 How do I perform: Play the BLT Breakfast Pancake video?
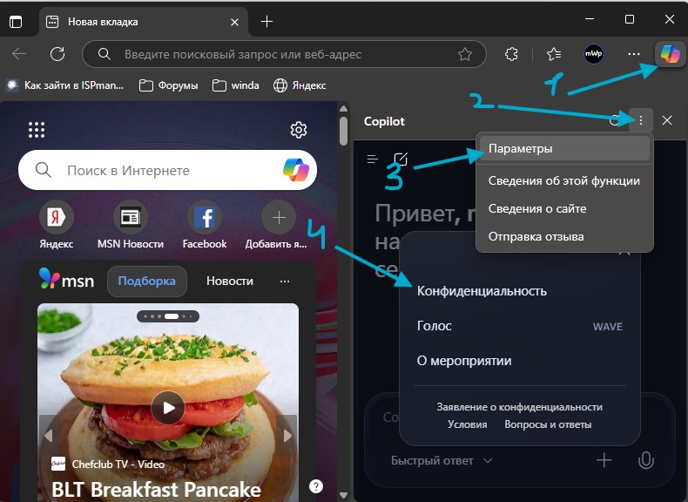click(x=168, y=408)
